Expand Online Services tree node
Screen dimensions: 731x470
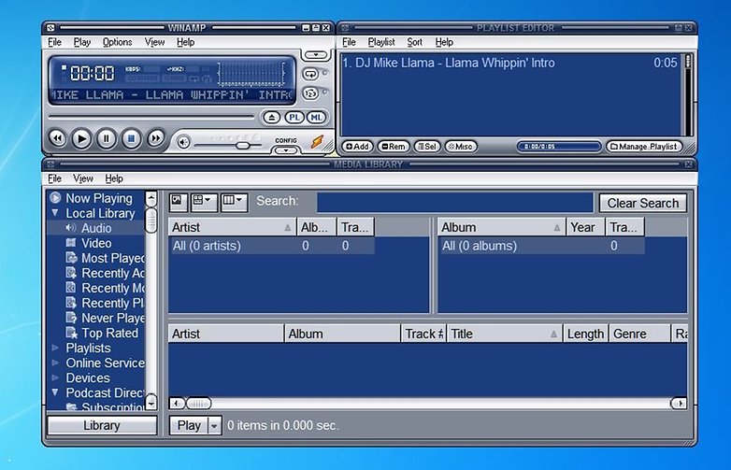click(x=55, y=363)
